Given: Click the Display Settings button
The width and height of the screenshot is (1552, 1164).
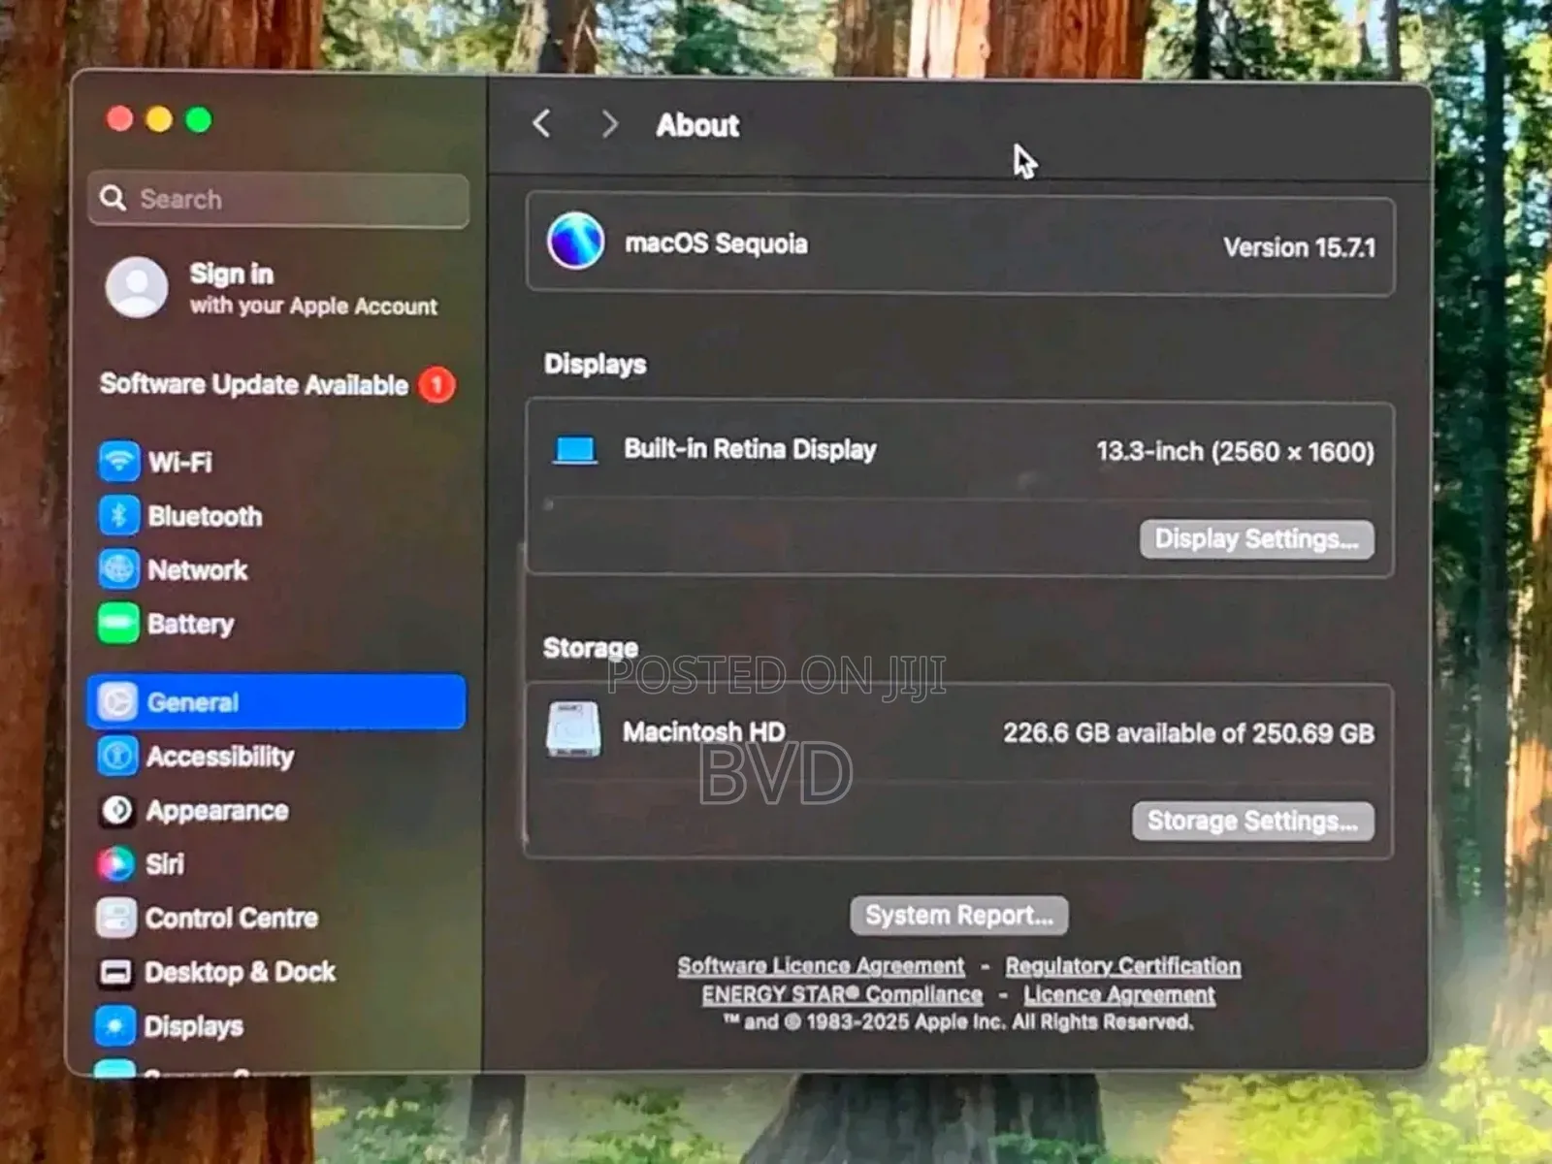Looking at the screenshot, I should (x=1257, y=539).
